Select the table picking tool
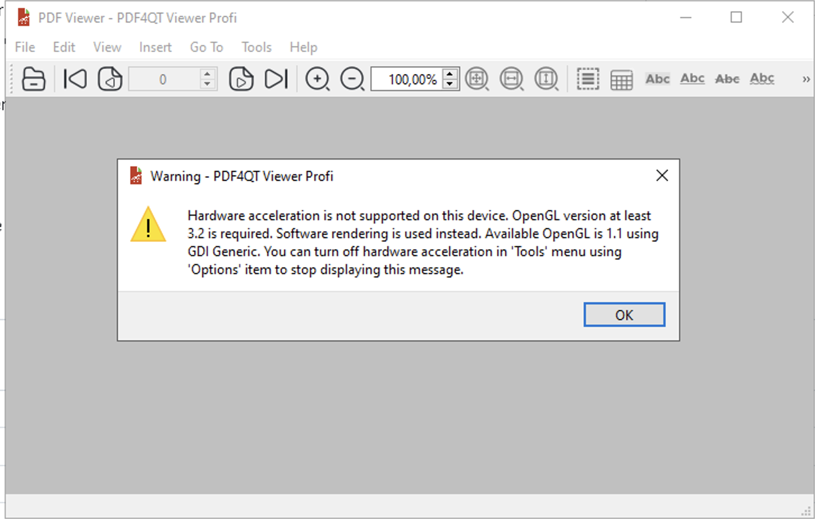The height and width of the screenshot is (519, 815). pyautogui.click(x=622, y=79)
